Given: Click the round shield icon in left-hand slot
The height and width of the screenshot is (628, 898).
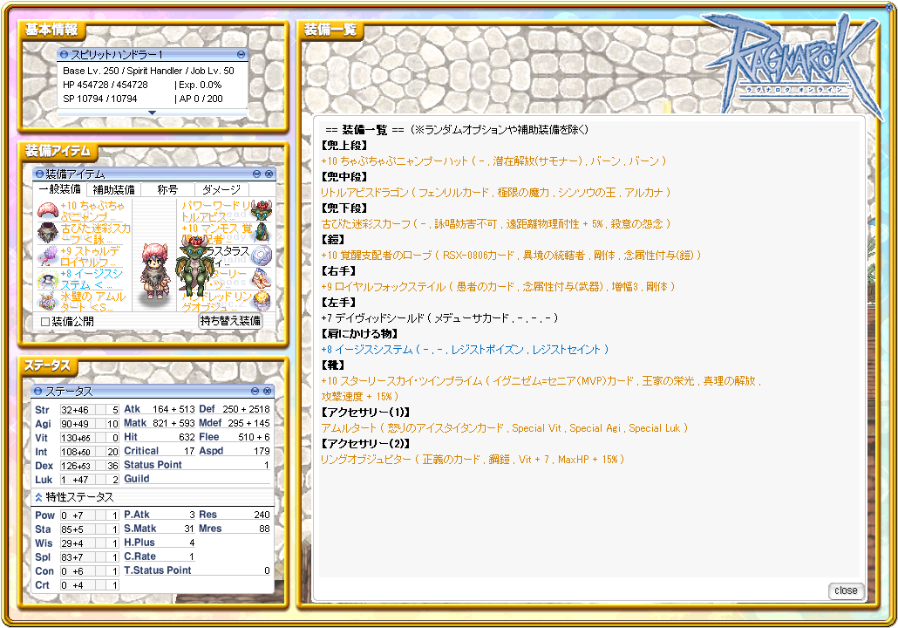Looking at the screenshot, I should tap(262, 256).
